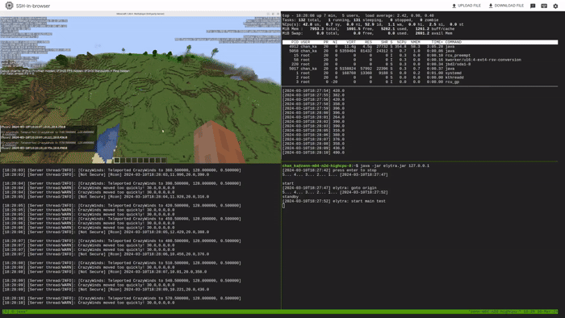Close the Minecraft game window
The image size is (565, 318).
click(278, 14)
